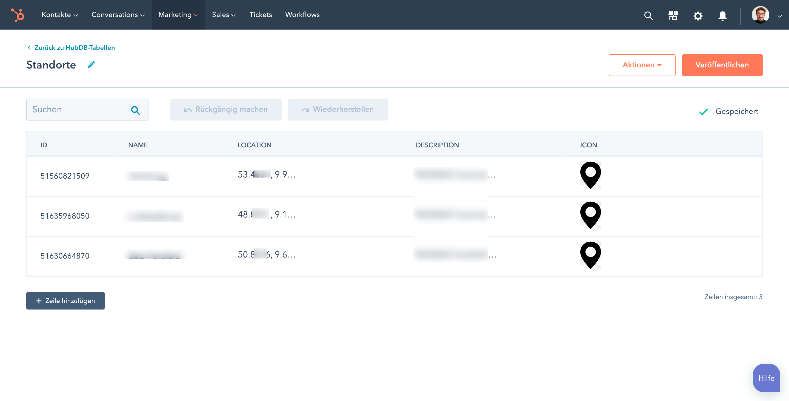Click the Gespeichert saved status
The width and height of the screenshot is (789, 401).
pyautogui.click(x=729, y=111)
